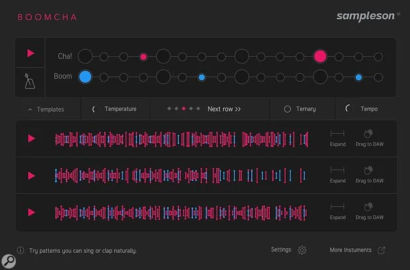
Task: Click the third row's pattern waveform
Action: point(181,213)
